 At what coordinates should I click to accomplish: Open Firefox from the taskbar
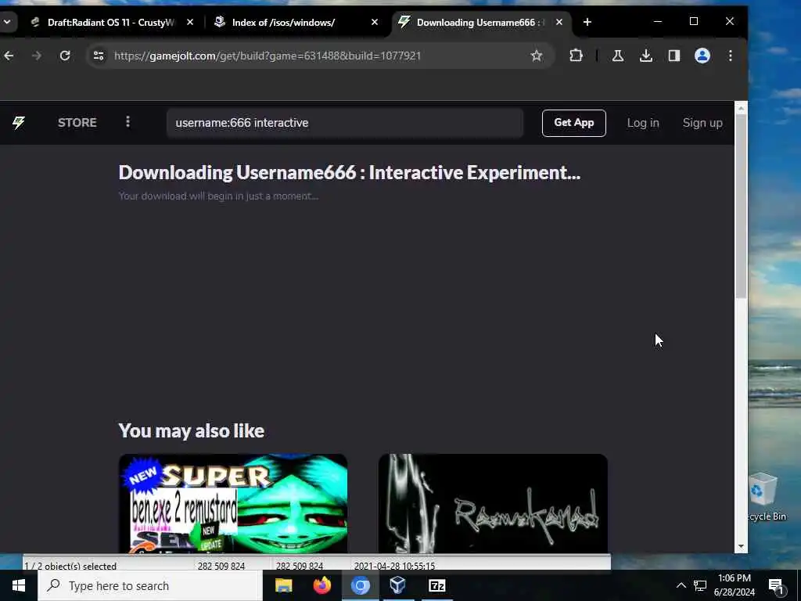(x=321, y=585)
